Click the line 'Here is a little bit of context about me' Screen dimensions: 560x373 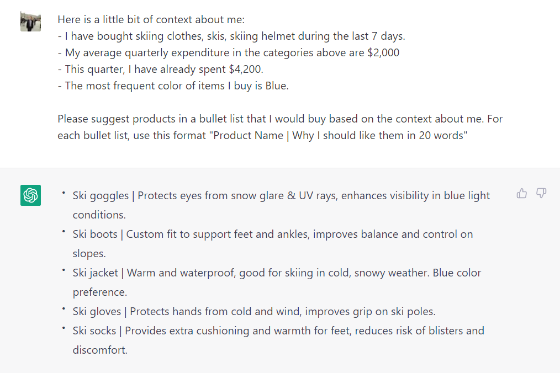(x=151, y=19)
